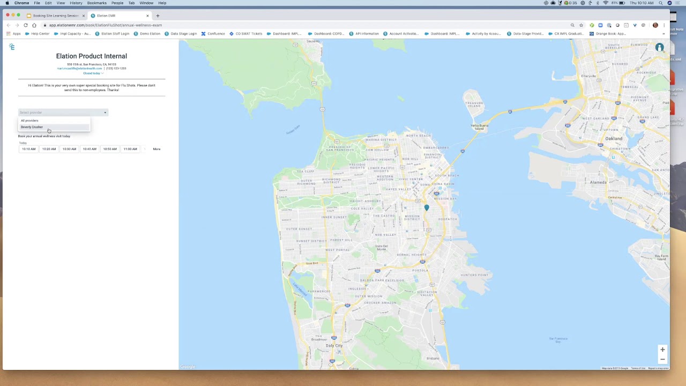Reload the page

click(25, 25)
